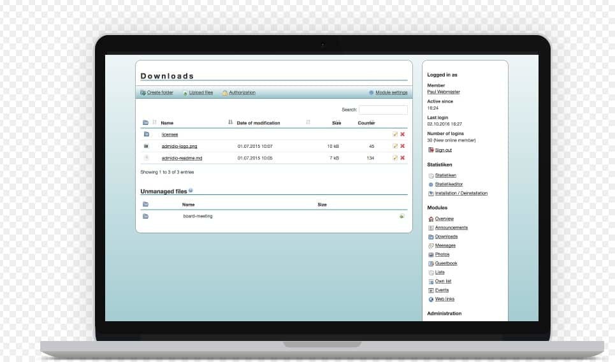Add board-meeting folder to managed files icon

pyautogui.click(x=402, y=216)
